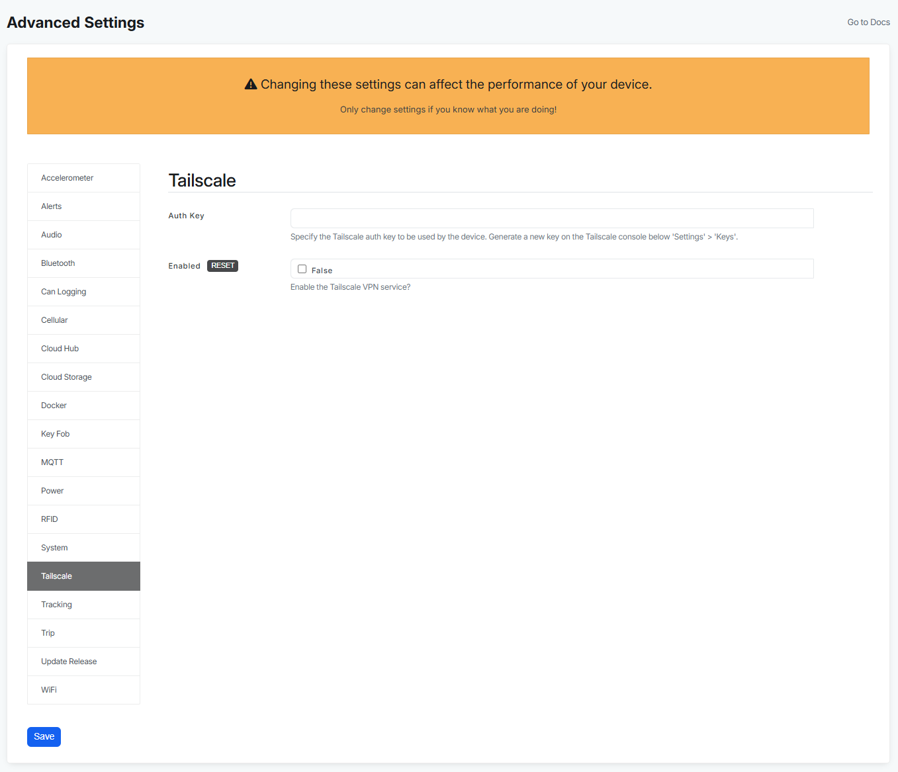898x772 pixels.
Task: Select Docker in the sidebar
Action: 83,406
